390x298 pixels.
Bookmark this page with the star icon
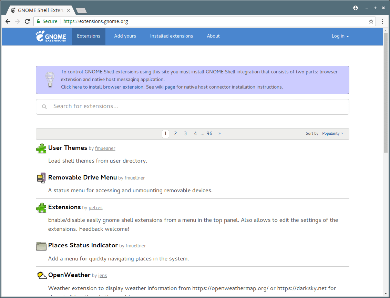click(x=371, y=21)
